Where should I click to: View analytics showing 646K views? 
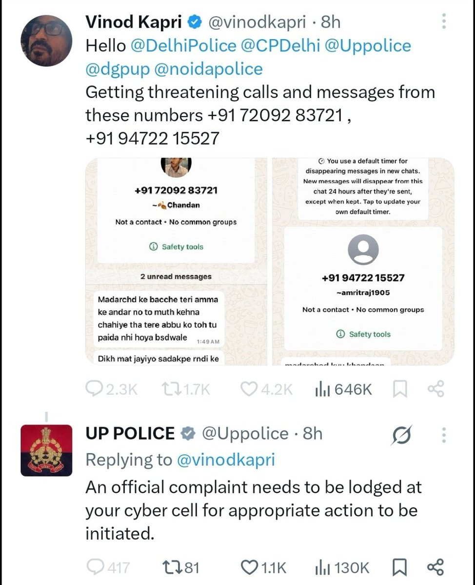(x=344, y=389)
